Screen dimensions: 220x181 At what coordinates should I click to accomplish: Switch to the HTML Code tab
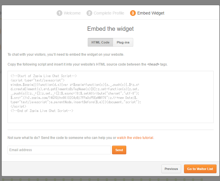tap(100, 42)
